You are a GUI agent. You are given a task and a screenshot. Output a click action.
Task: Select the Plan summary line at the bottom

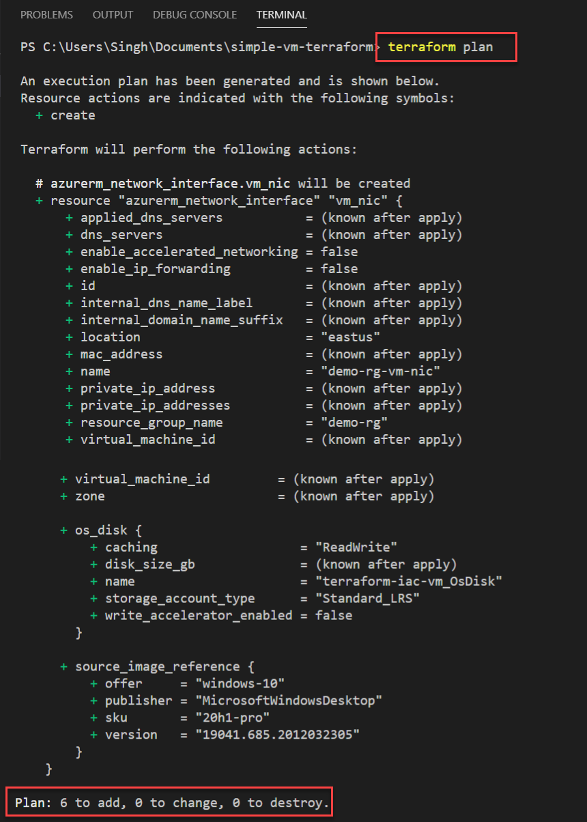(x=167, y=802)
